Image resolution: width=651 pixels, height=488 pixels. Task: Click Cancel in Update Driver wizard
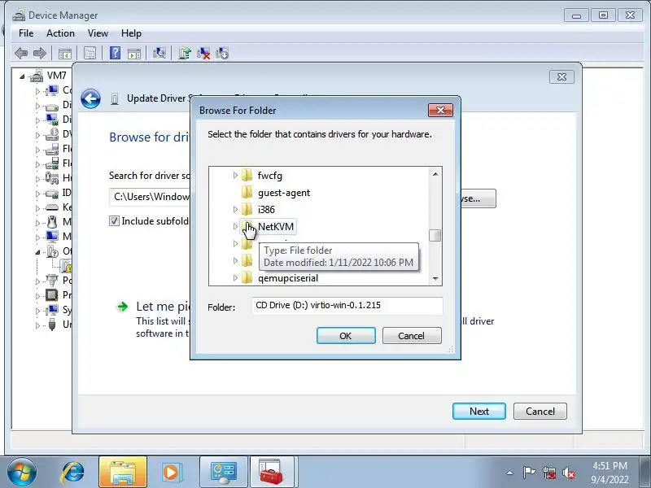coord(540,412)
